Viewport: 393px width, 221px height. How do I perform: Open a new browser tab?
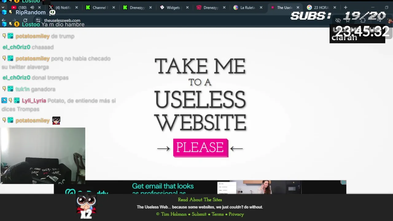coord(345,7)
